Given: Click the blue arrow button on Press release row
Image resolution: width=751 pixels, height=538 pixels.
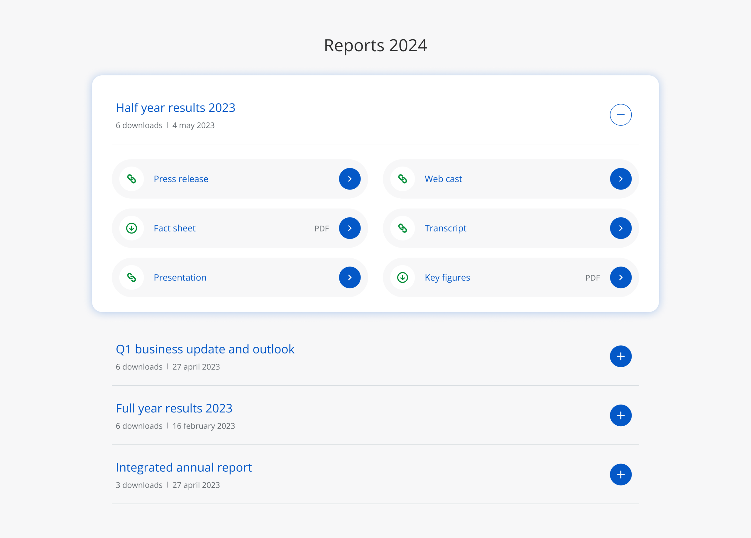Looking at the screenshot, I should 350,179.
